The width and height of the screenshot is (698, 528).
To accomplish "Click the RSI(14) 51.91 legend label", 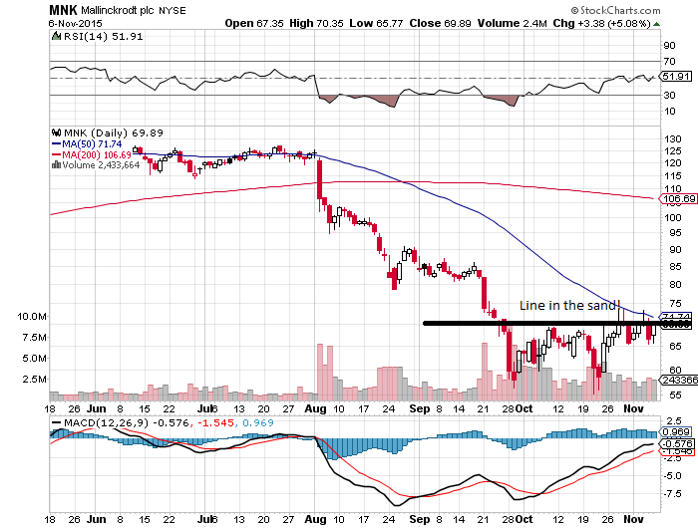I will [104, 37].
